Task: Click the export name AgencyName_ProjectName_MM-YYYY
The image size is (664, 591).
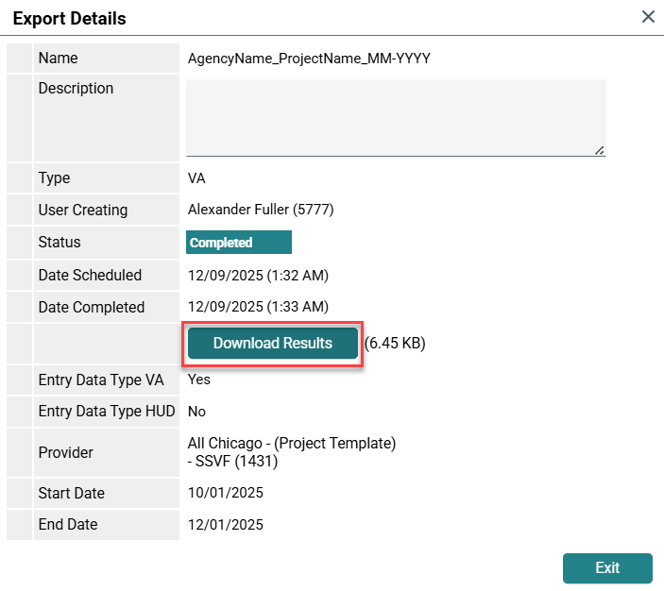Action: click(x=309, y=59)
